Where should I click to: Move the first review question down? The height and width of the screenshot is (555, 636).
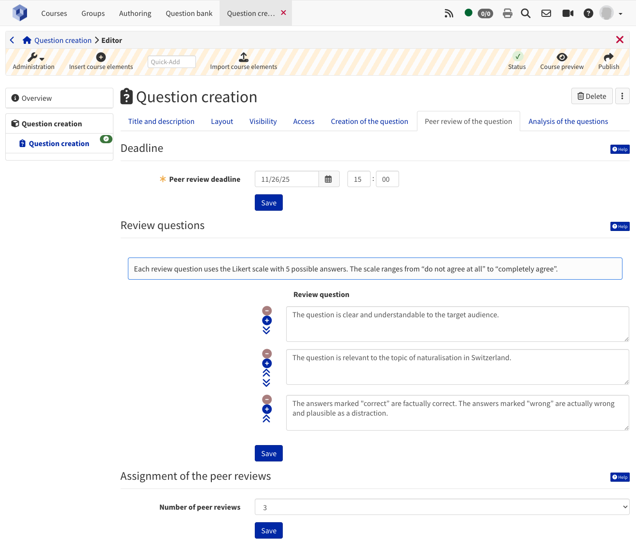[x=266, y=330]
